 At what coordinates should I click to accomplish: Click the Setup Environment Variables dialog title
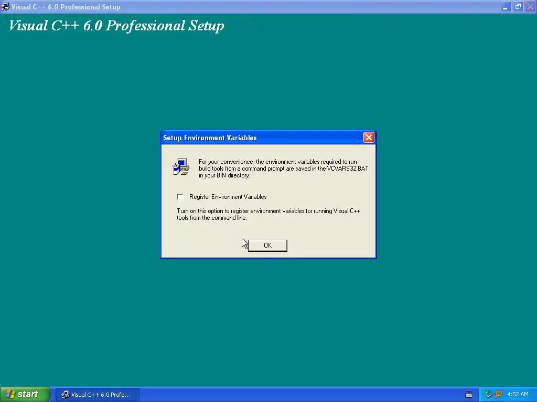click(x=210, y=138)
